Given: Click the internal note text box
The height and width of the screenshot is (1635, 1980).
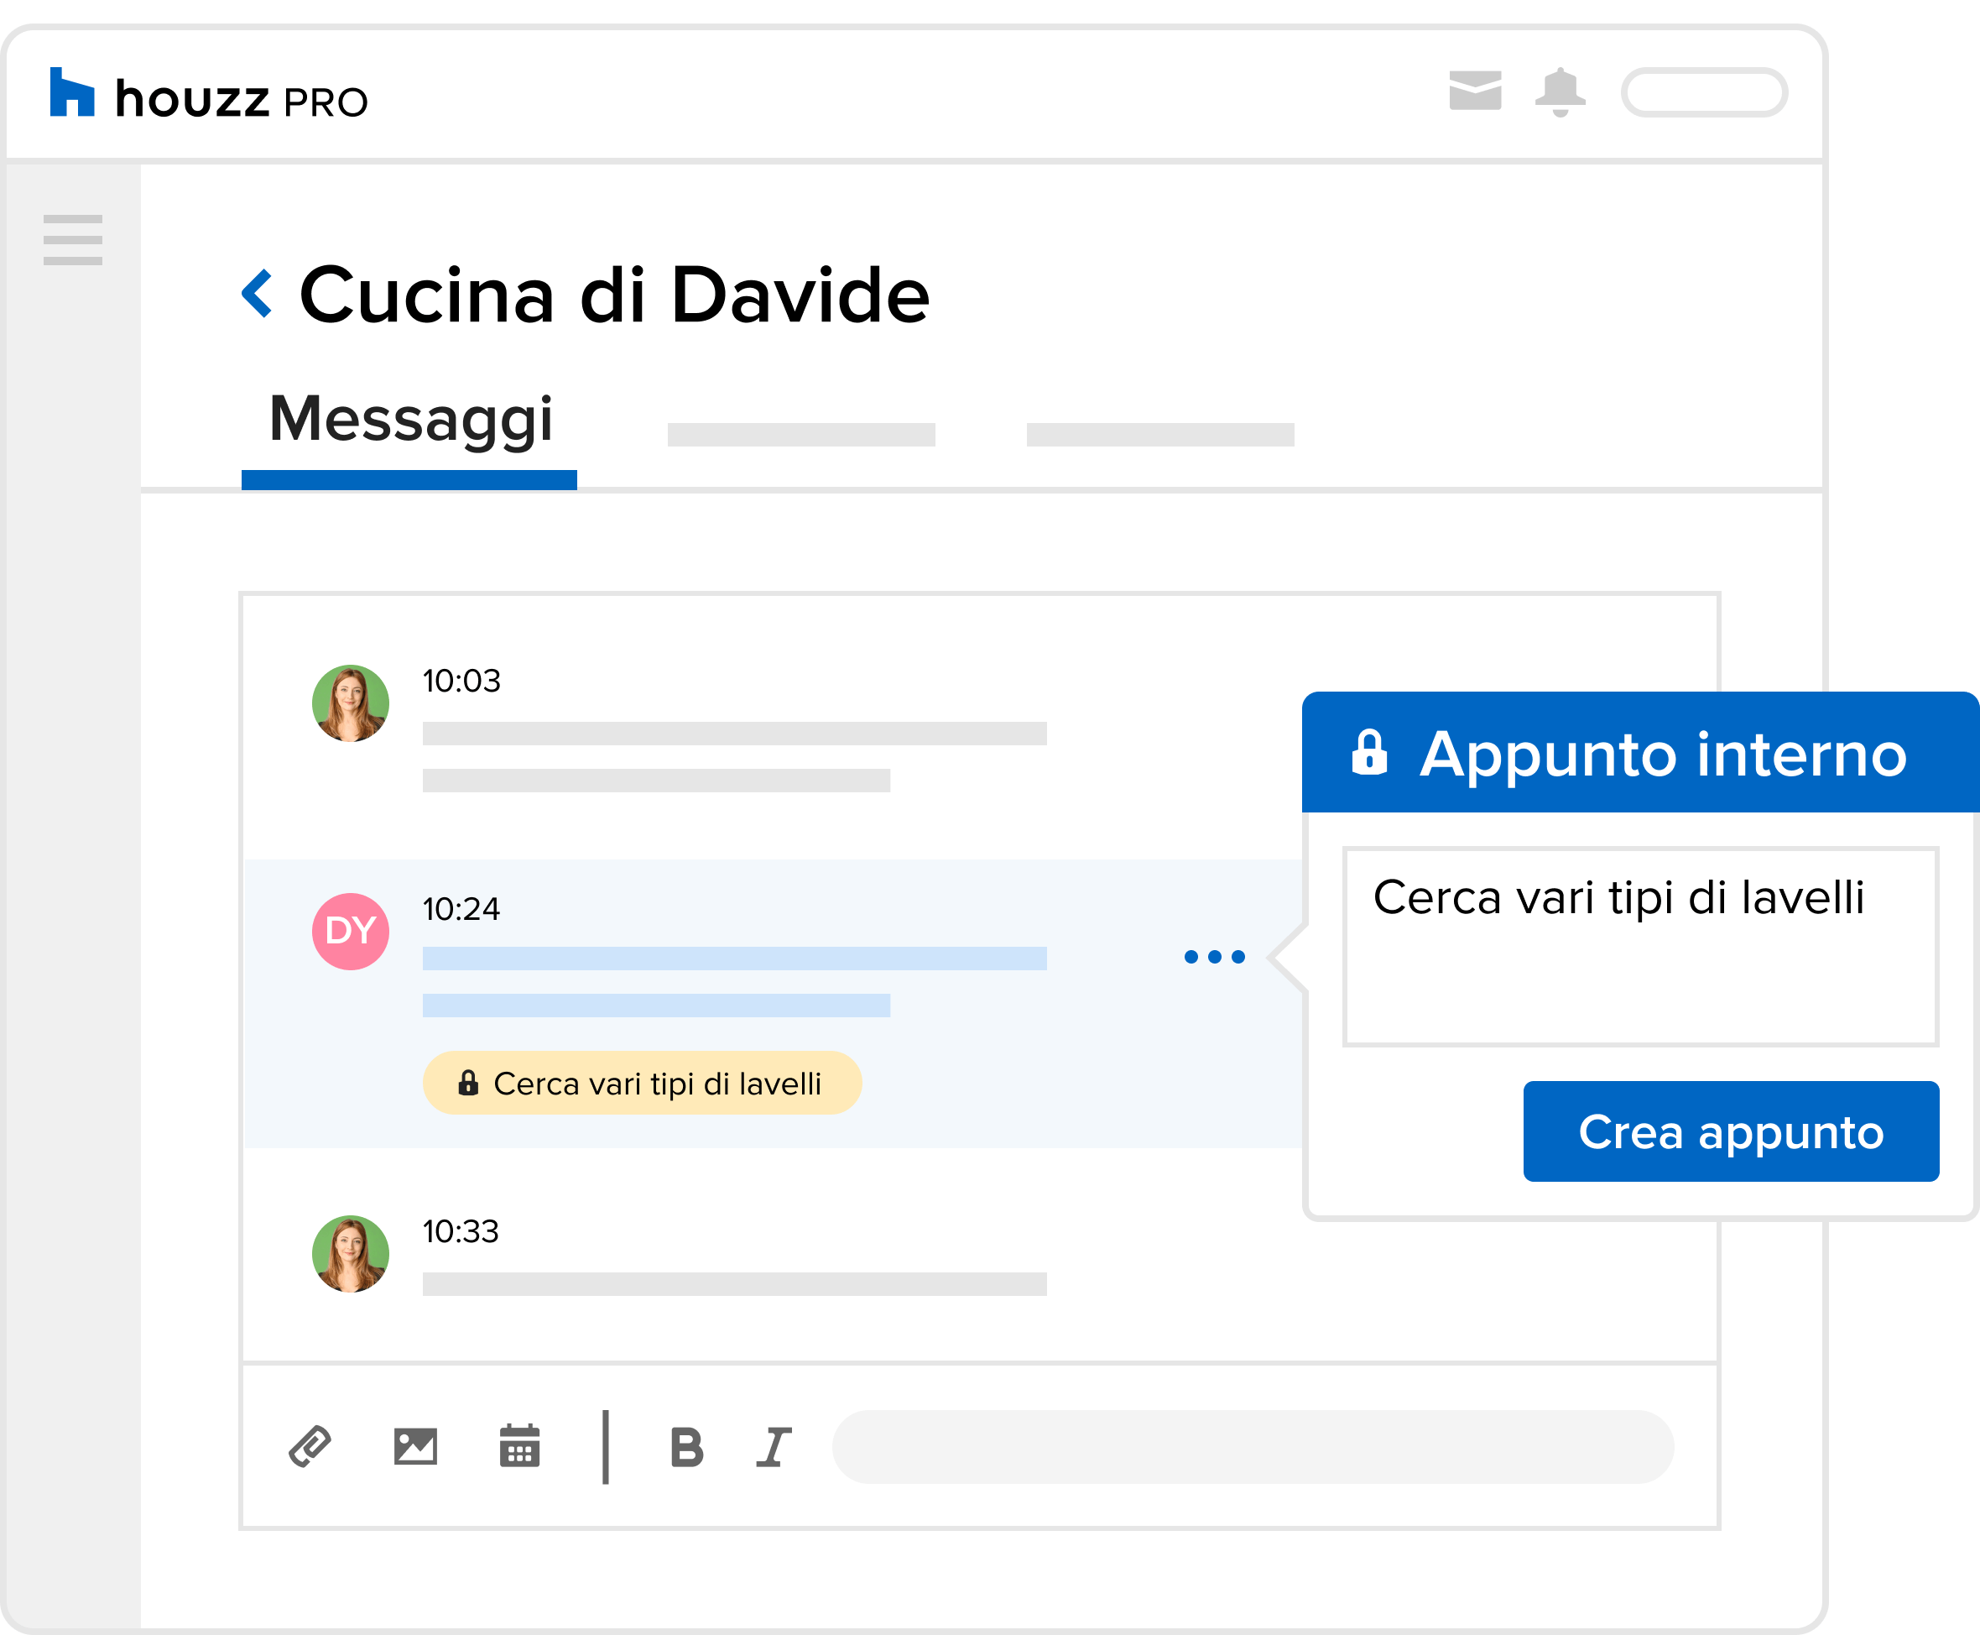Looking at the screenshot, I should [x=1639, y=947].
